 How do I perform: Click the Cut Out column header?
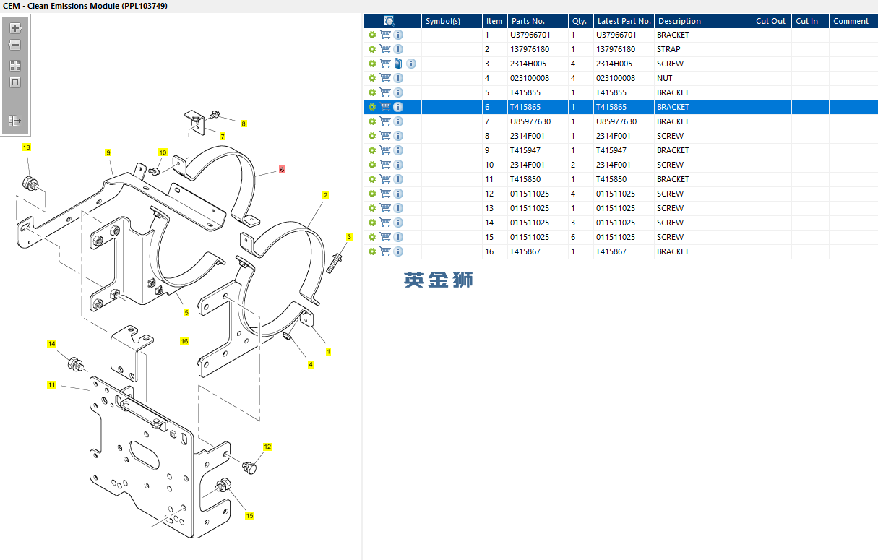(771, 21)
